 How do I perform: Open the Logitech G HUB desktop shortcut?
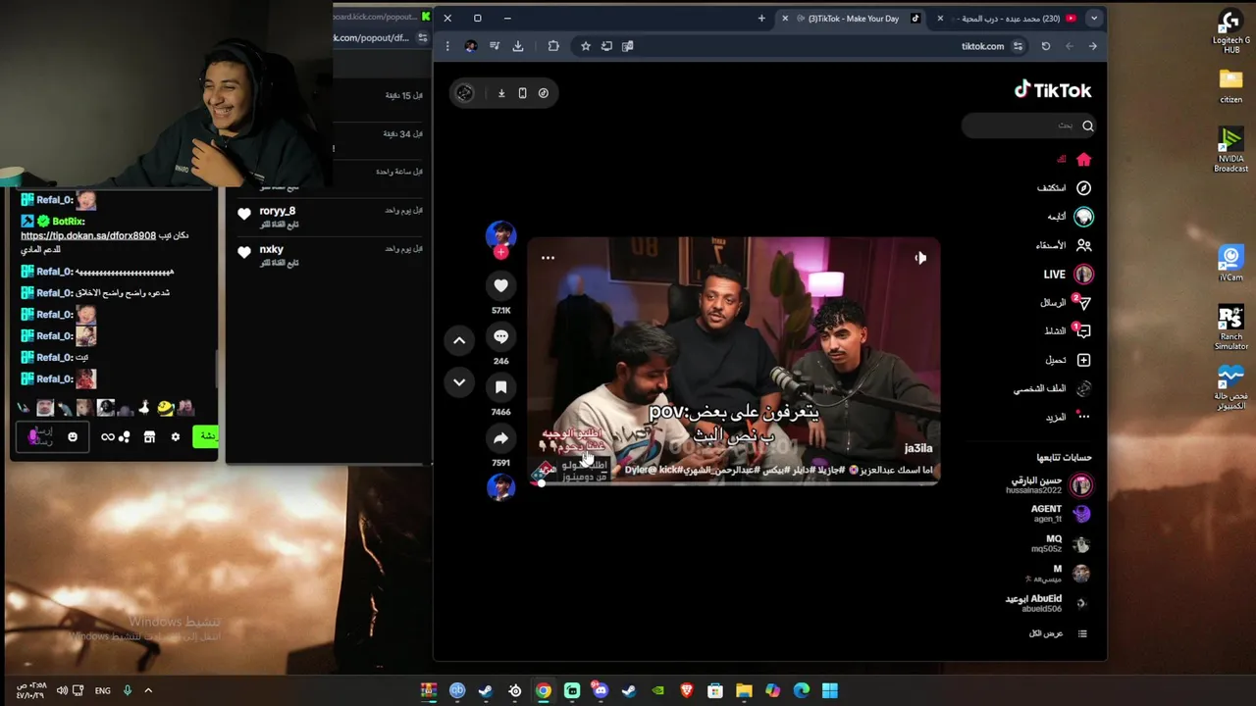pyautogui.click(x=1230, y=31)
